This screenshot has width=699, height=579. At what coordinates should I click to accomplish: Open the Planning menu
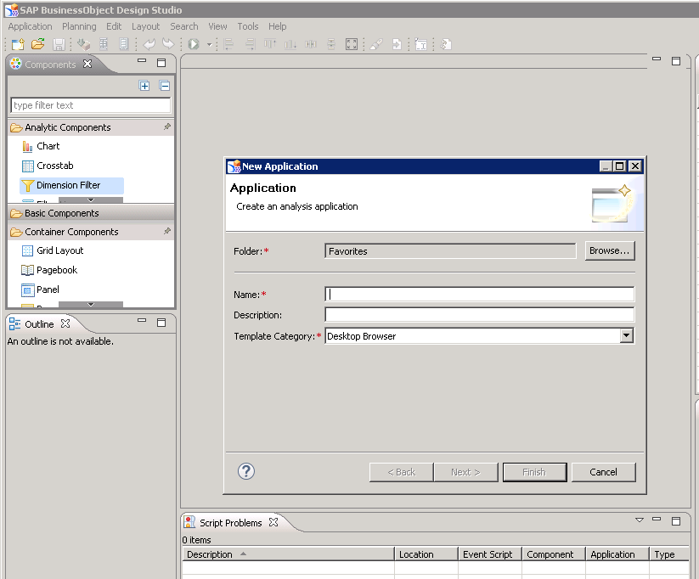[x=79, y=26]
